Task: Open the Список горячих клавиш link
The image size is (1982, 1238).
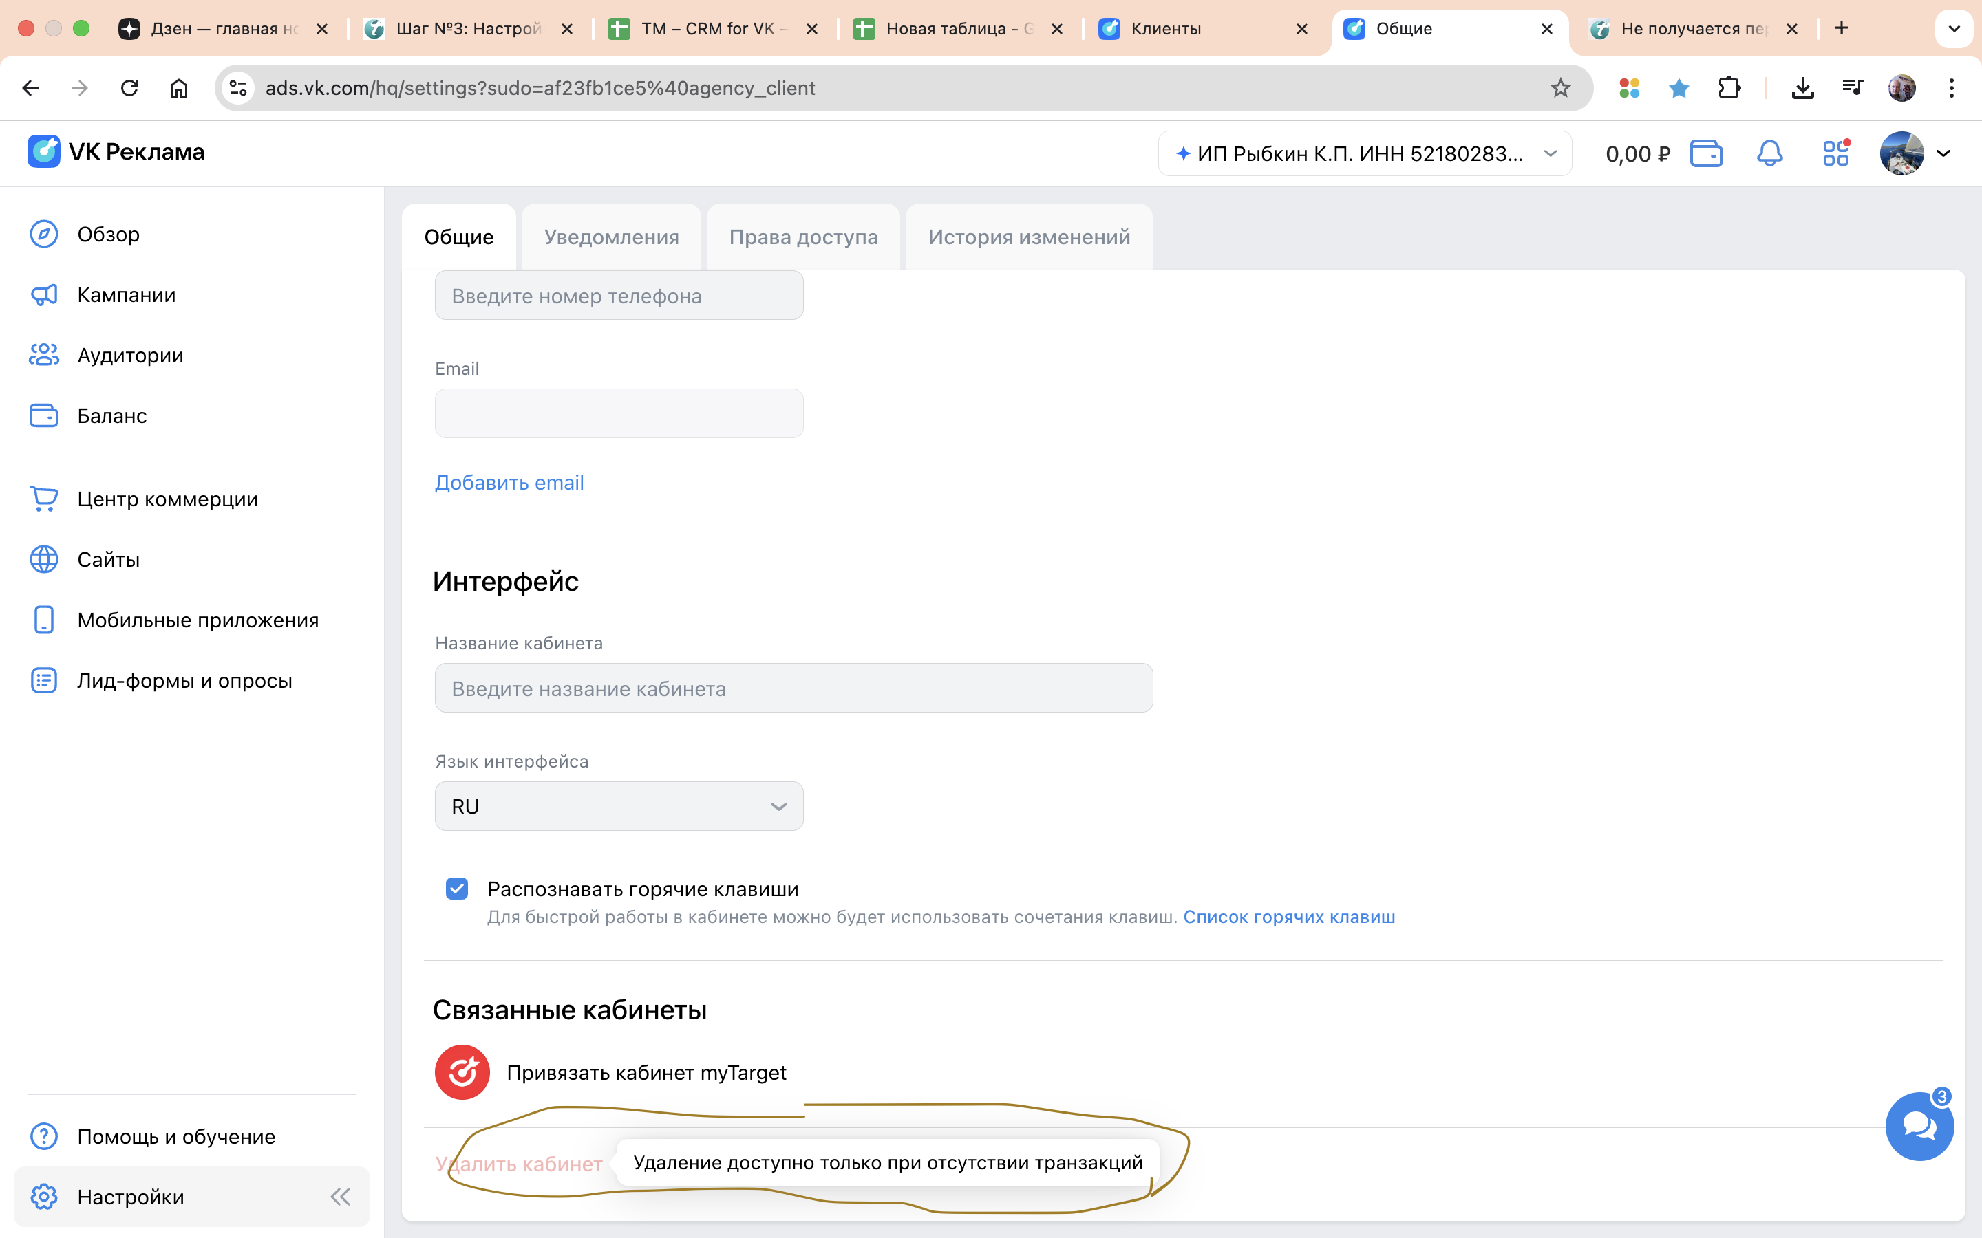Action: 1288,917
